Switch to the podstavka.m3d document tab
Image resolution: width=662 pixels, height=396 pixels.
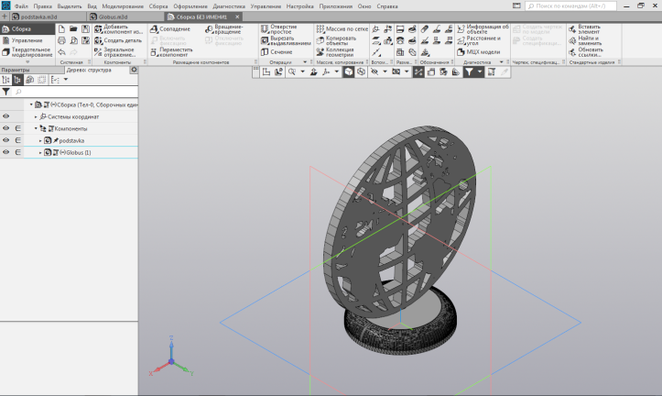(38, 17)
